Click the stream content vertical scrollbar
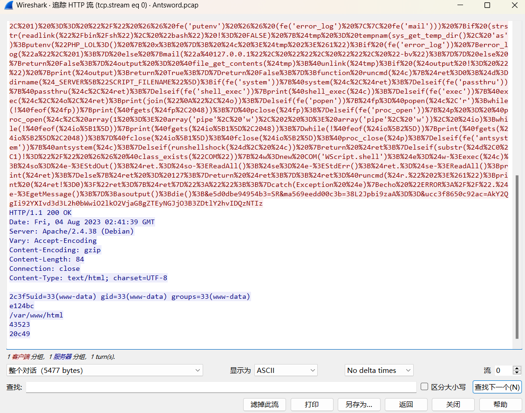Image resolution: width=525 pixels, height=413 pixels. click(x=517, y=256)
